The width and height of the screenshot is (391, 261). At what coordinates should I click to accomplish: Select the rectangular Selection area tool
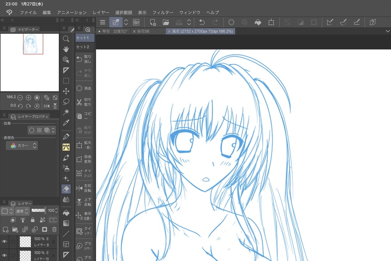[x=66, y=81]
